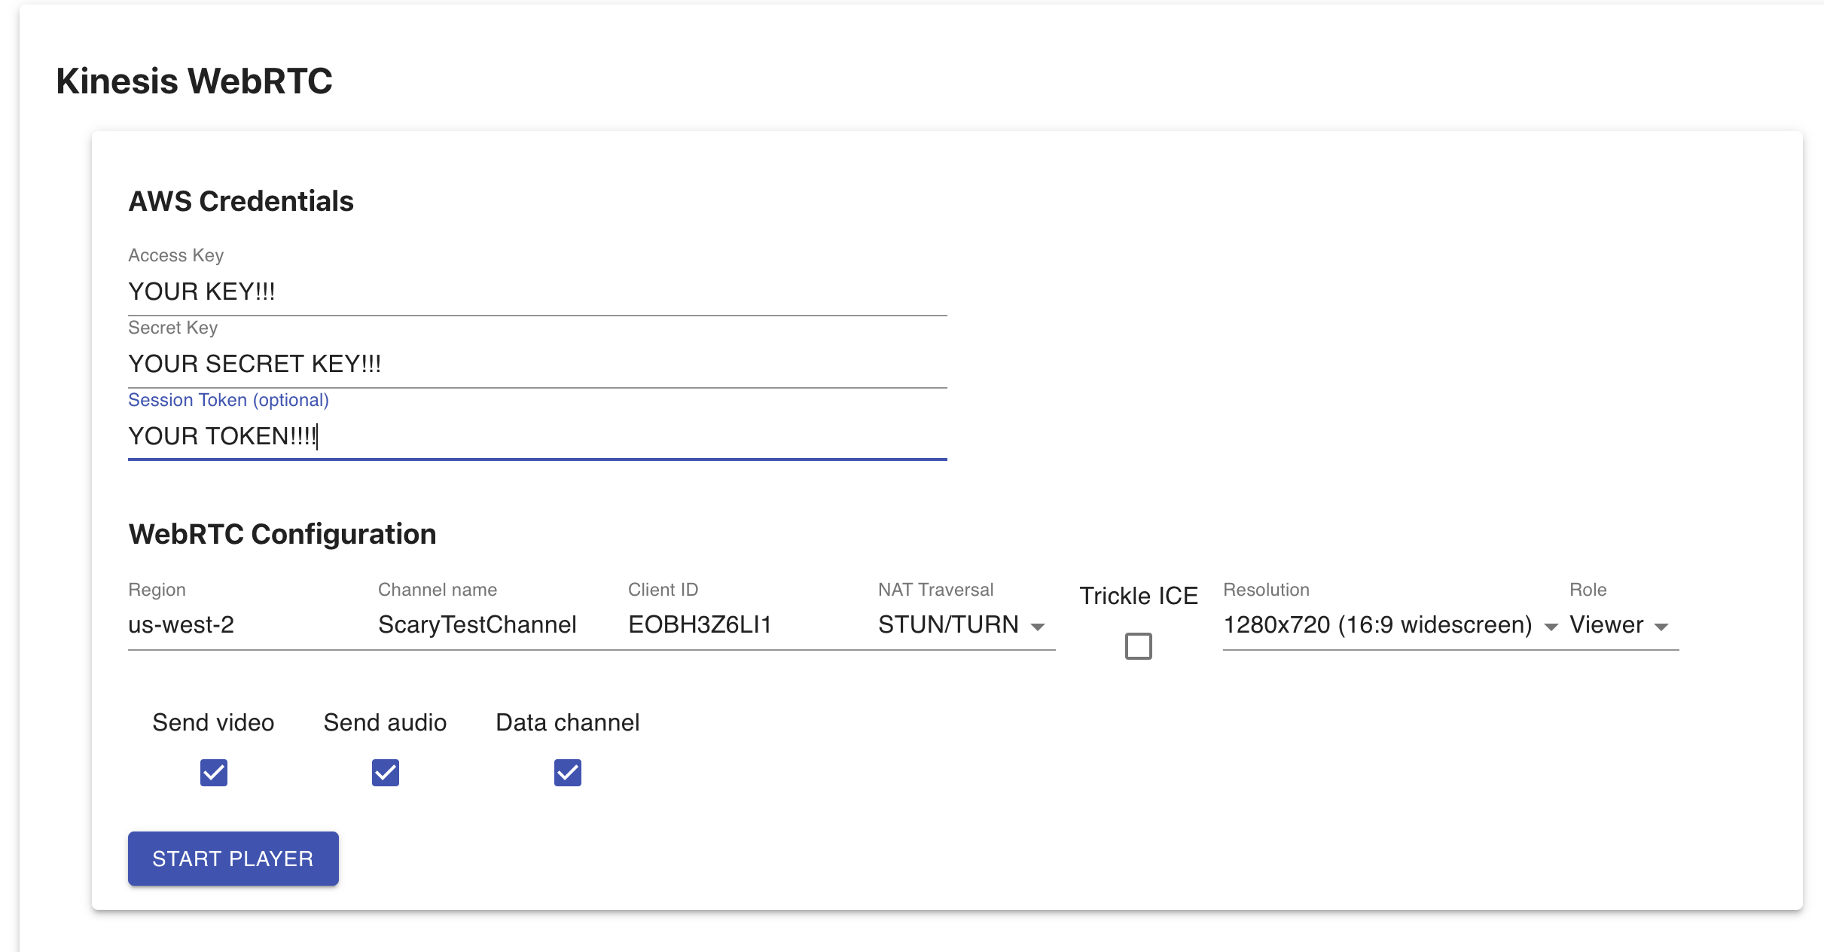Click the NAT Traversal dropdown arrow
The height and width of the screenshot is (952, 1824).
(x=1038, y=627)
